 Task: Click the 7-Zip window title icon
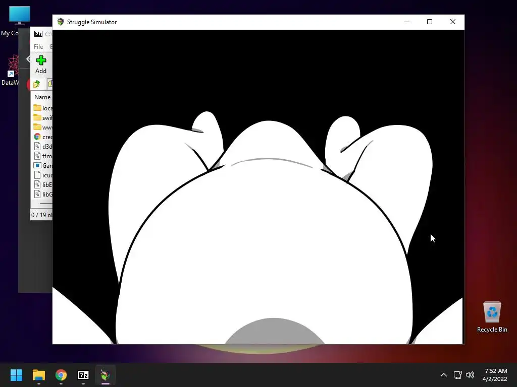(x=38, y=34)
